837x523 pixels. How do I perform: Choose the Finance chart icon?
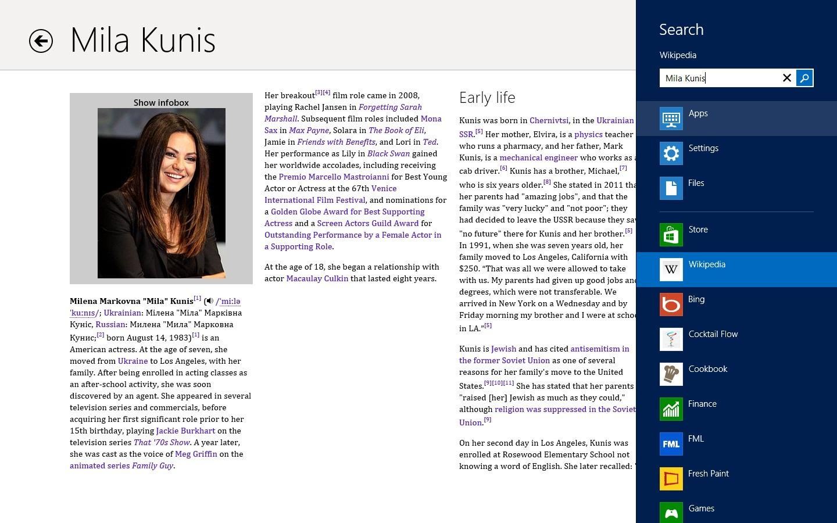pyautogui.click(x=671, y=409)
